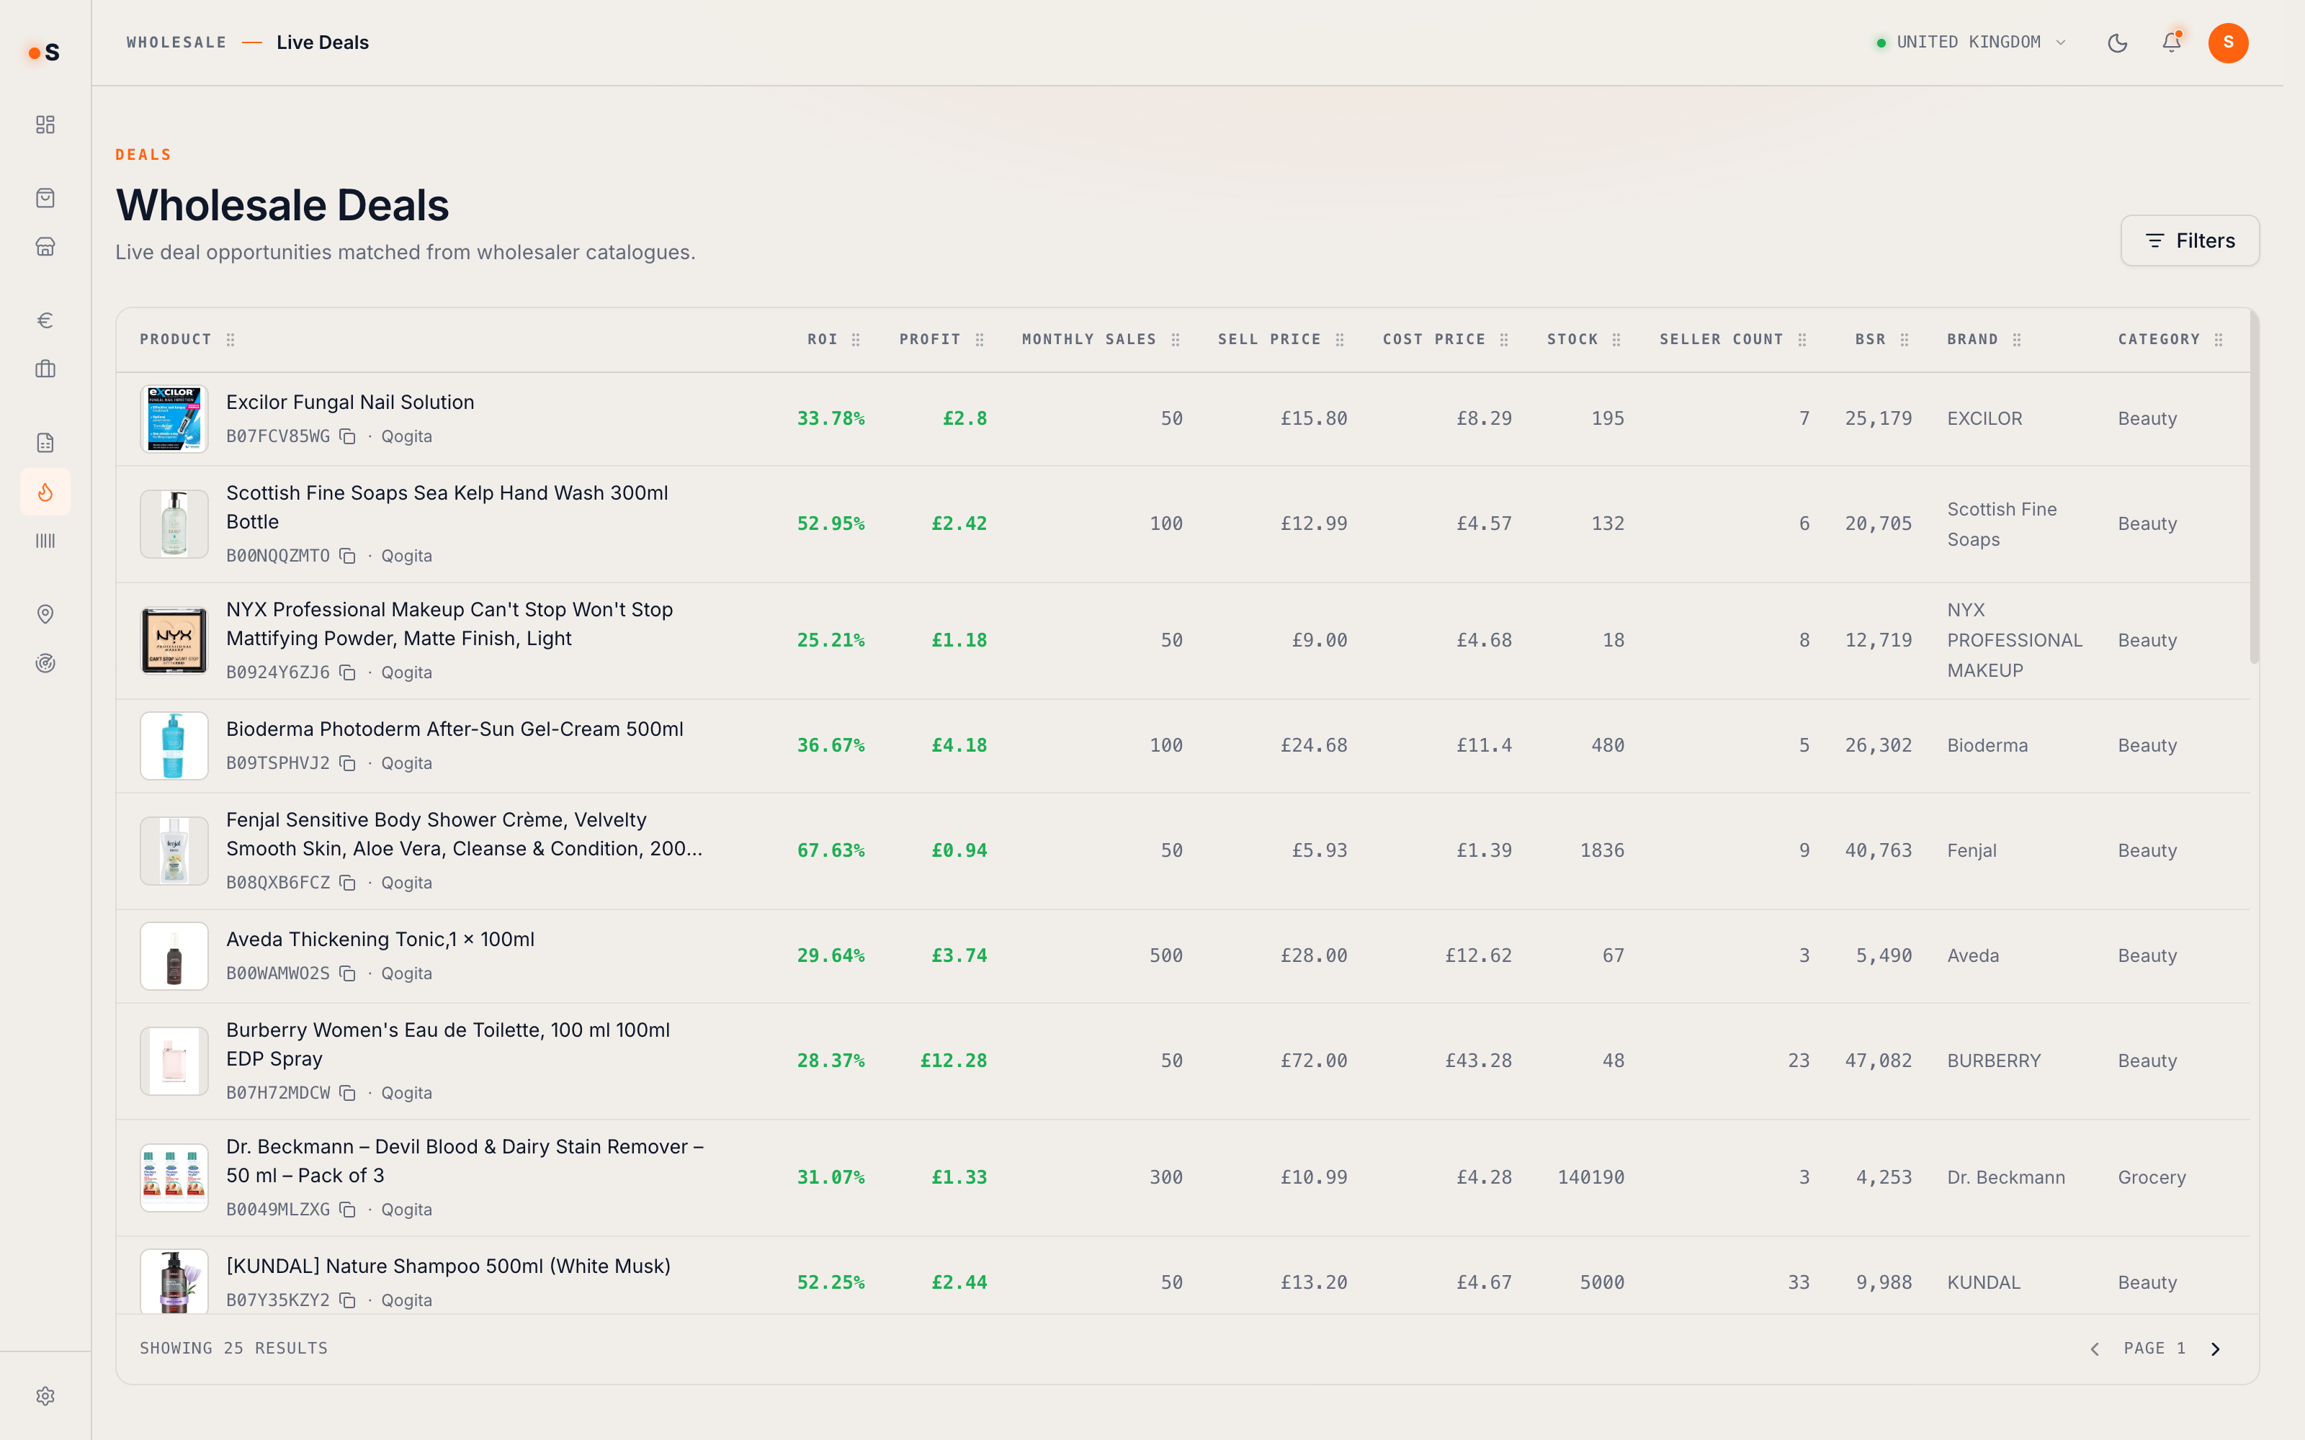Screen dimensions: 2305x1440
Task: Sort by ROI column header
Action: (823, 340)
